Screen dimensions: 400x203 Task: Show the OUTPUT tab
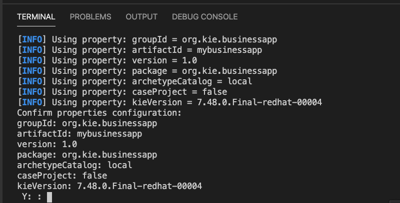[141, 17]
